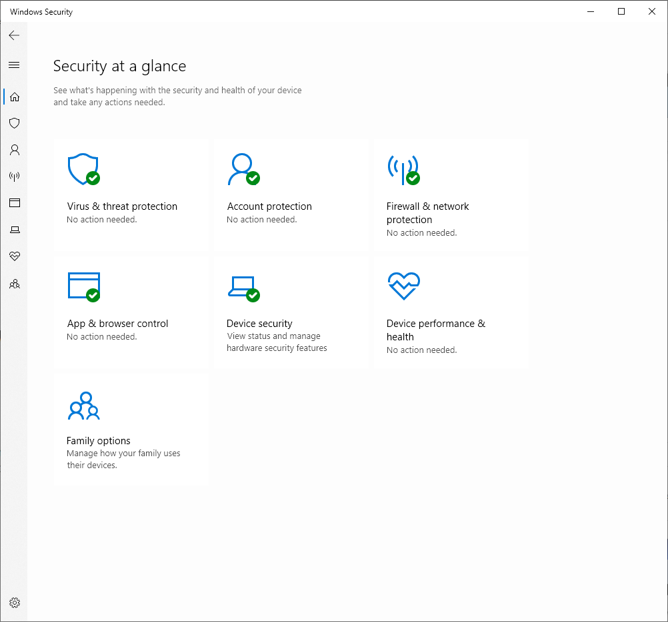Click the large Firewall antenna icon
Screen dimensions: 668x622
[x=403, y=169]
